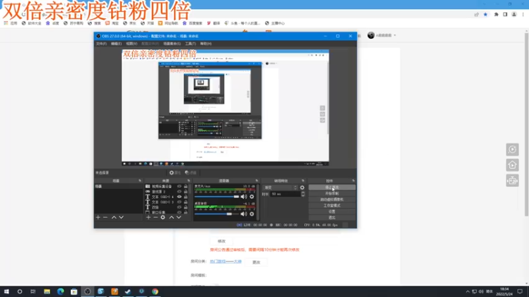Screen dimensions: 529x297
Task: Click the 退出 button in OBS controls
Action: pos(332,218)
